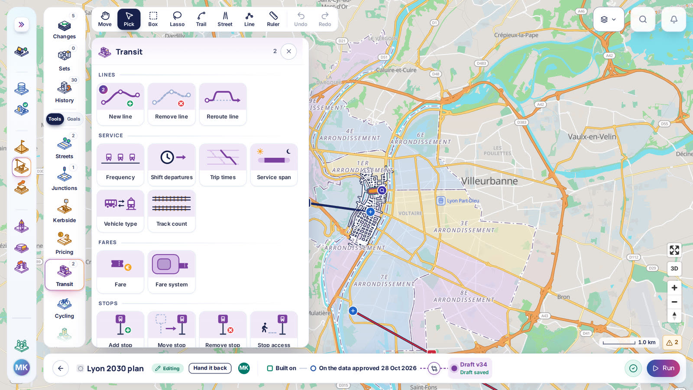
Task: Open the Kerbside tools
Action: (65, 211)
